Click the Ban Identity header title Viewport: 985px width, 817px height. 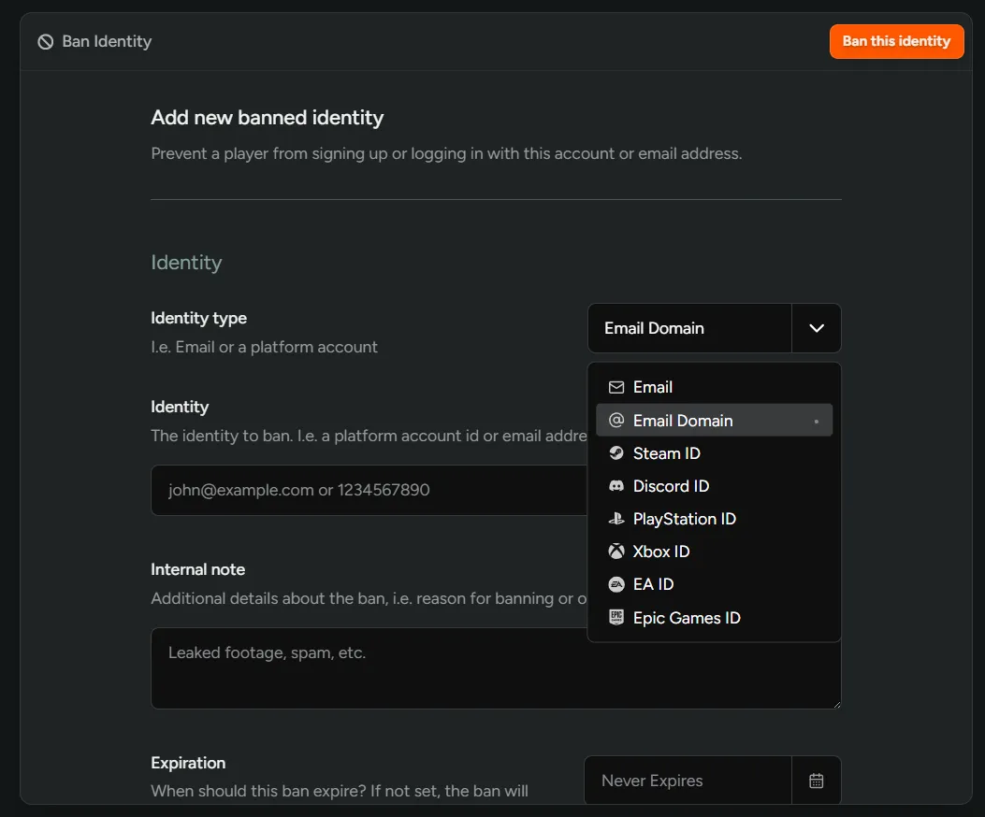click(107, 42)
